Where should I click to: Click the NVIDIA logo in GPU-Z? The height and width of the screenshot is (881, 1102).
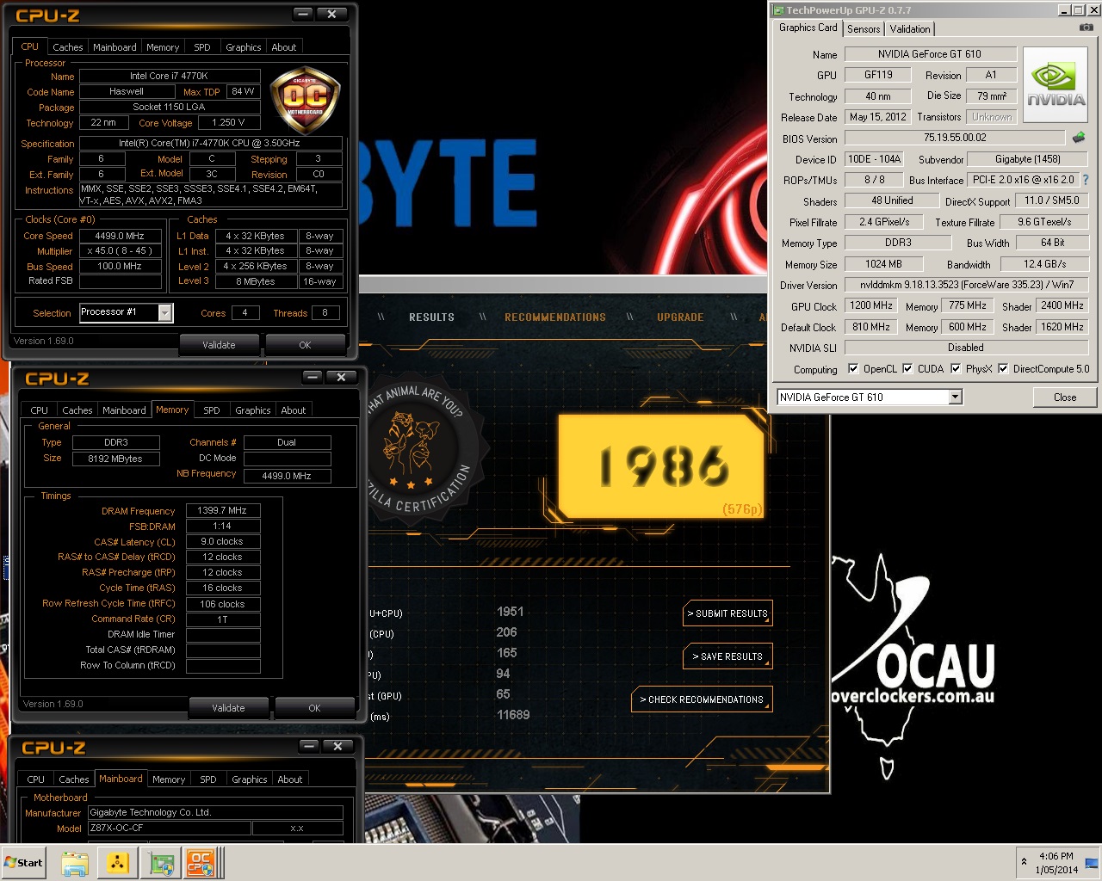(x=1056, y=85)
